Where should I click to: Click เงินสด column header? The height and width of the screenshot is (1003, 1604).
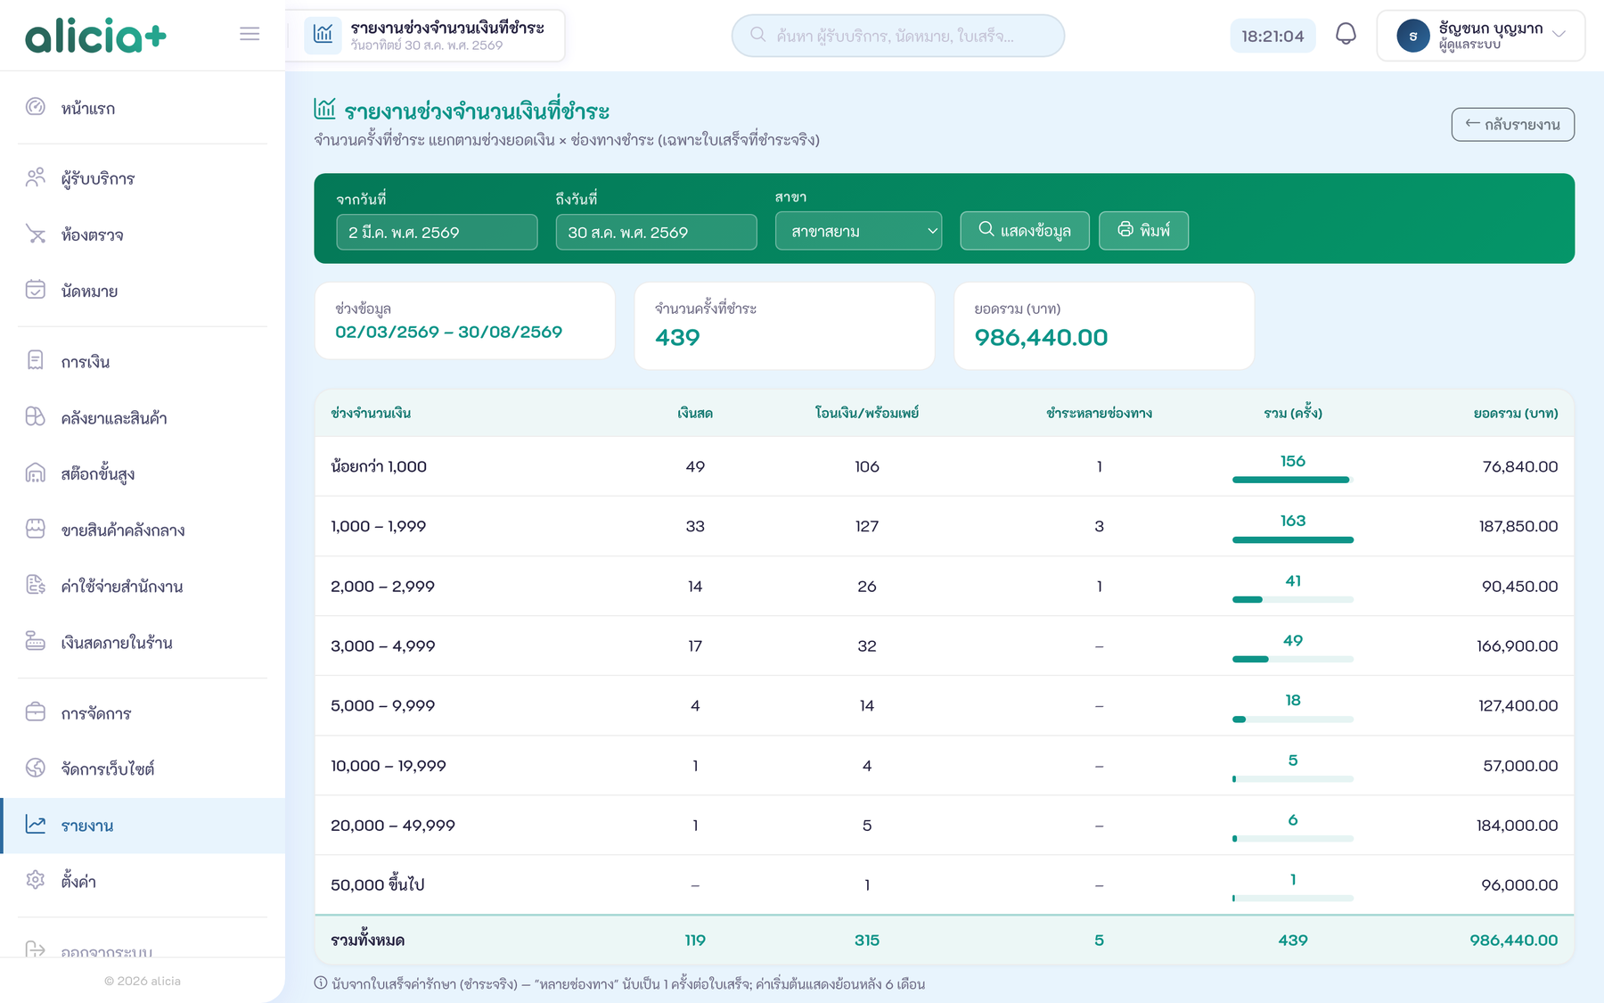(695, 413)
